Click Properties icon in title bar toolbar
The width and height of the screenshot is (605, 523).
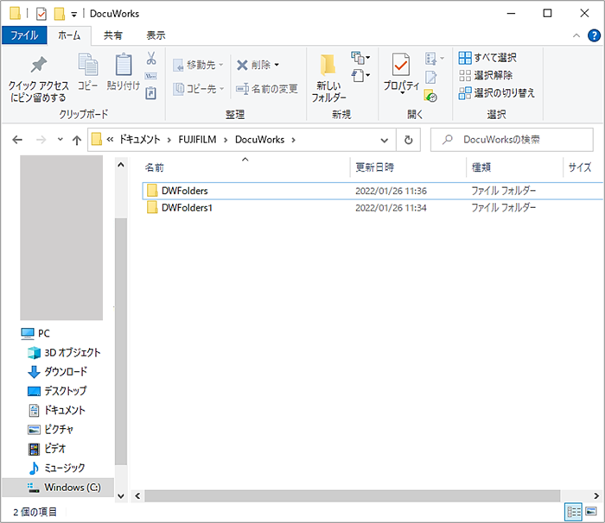click(41, 14)
